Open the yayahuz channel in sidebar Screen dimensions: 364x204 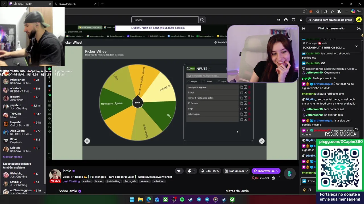[22, 107]
